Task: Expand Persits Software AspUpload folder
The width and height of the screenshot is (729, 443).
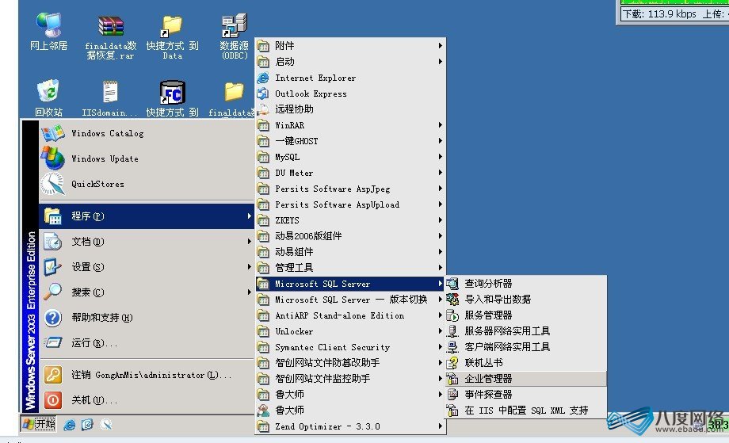Action: 350,204
